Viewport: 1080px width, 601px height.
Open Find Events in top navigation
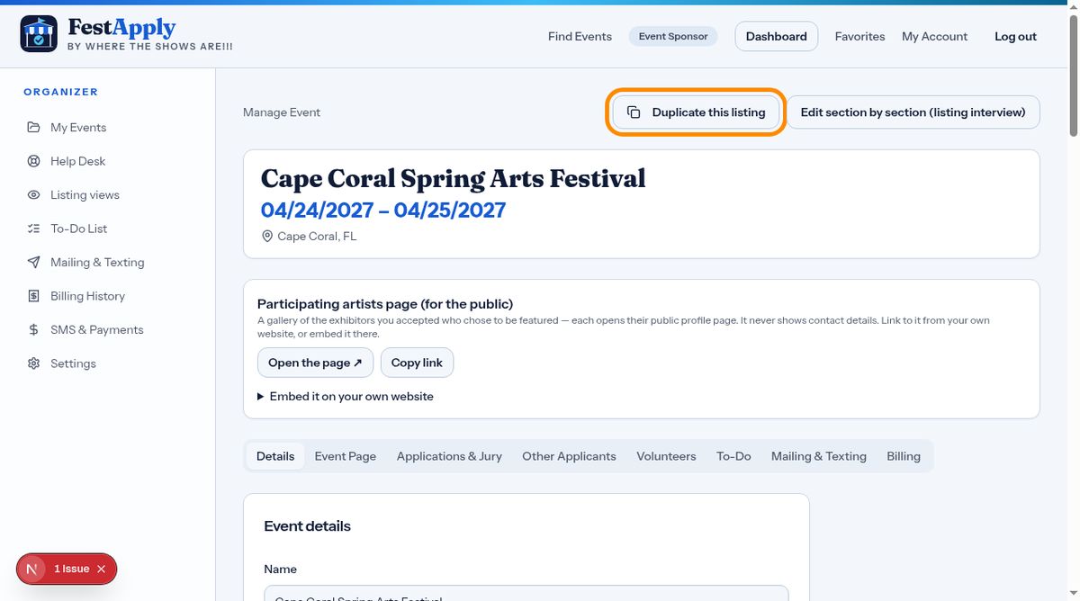coord(580,37)
